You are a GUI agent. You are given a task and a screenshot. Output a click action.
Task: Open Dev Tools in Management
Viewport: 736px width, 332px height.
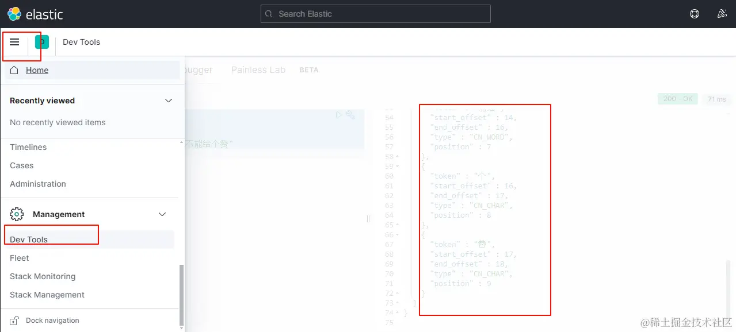point(29,240)
